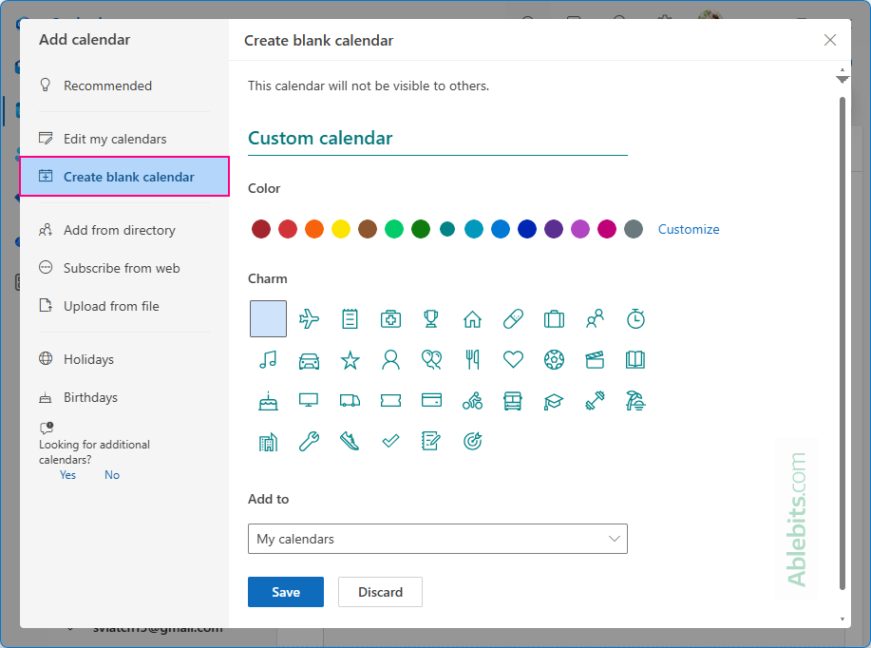The height and width of the screenshot is (648, 871).
Task: Choose the target bullseye charm
Action: (472, 441)
